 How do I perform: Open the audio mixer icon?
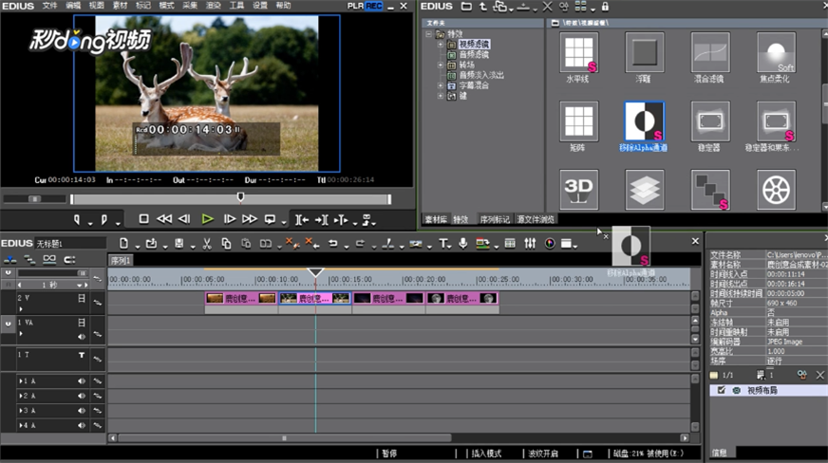[x=530, y=243]
